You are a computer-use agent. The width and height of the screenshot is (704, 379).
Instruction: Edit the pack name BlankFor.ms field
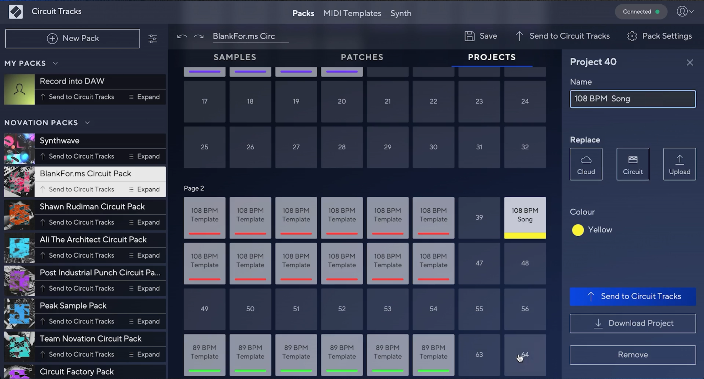tap(251, 36)
